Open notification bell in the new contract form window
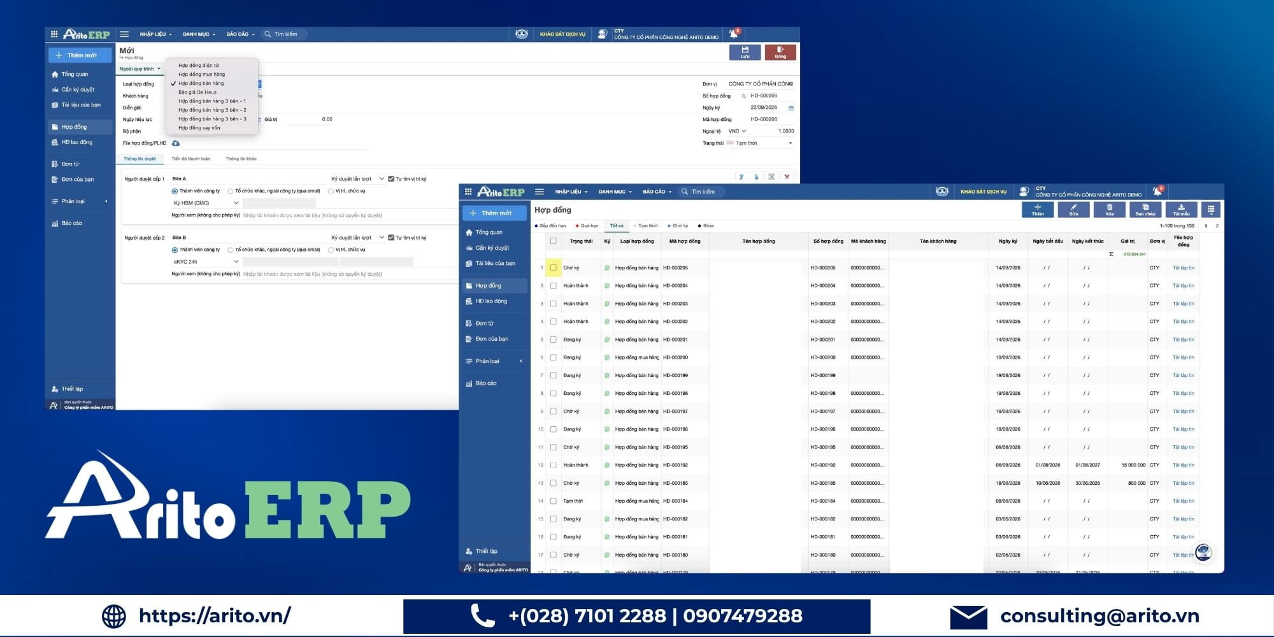Viewport: 1274px width, 637px height. click(734, 34)
